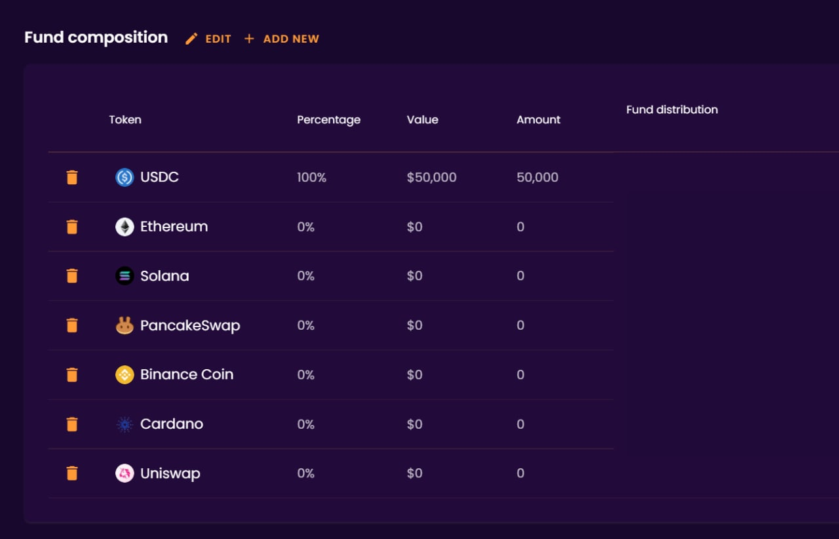Click the USDC coin logo

pyautogui.click(x=125, y=178)
